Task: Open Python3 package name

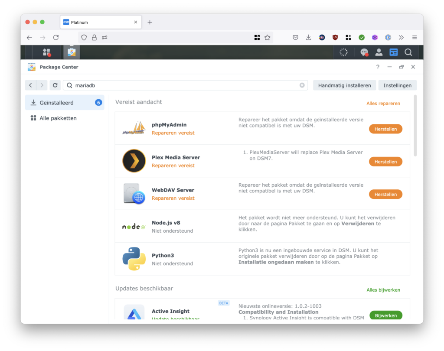Action: (x=163, y=256)
